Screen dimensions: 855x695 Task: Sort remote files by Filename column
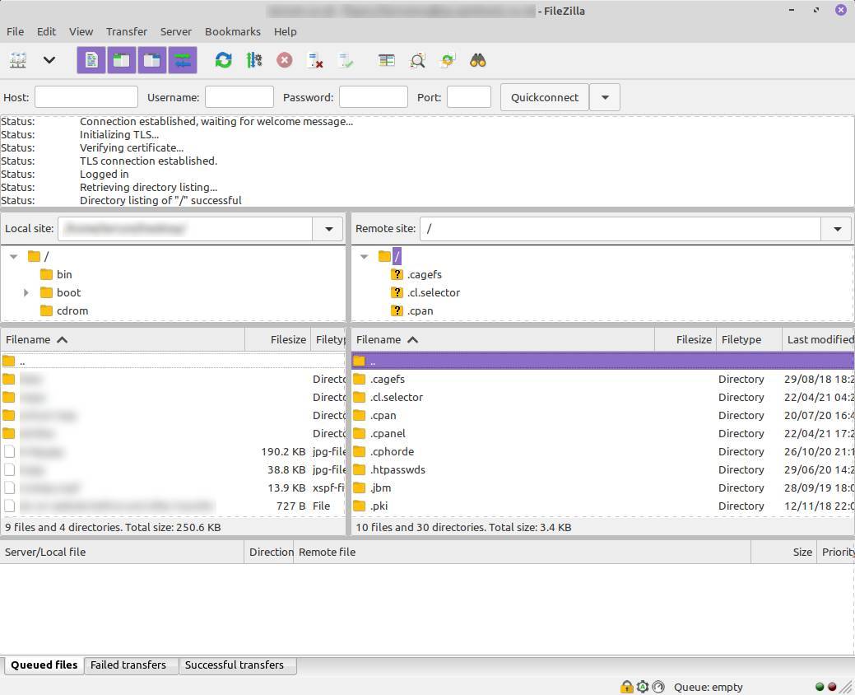503,339
